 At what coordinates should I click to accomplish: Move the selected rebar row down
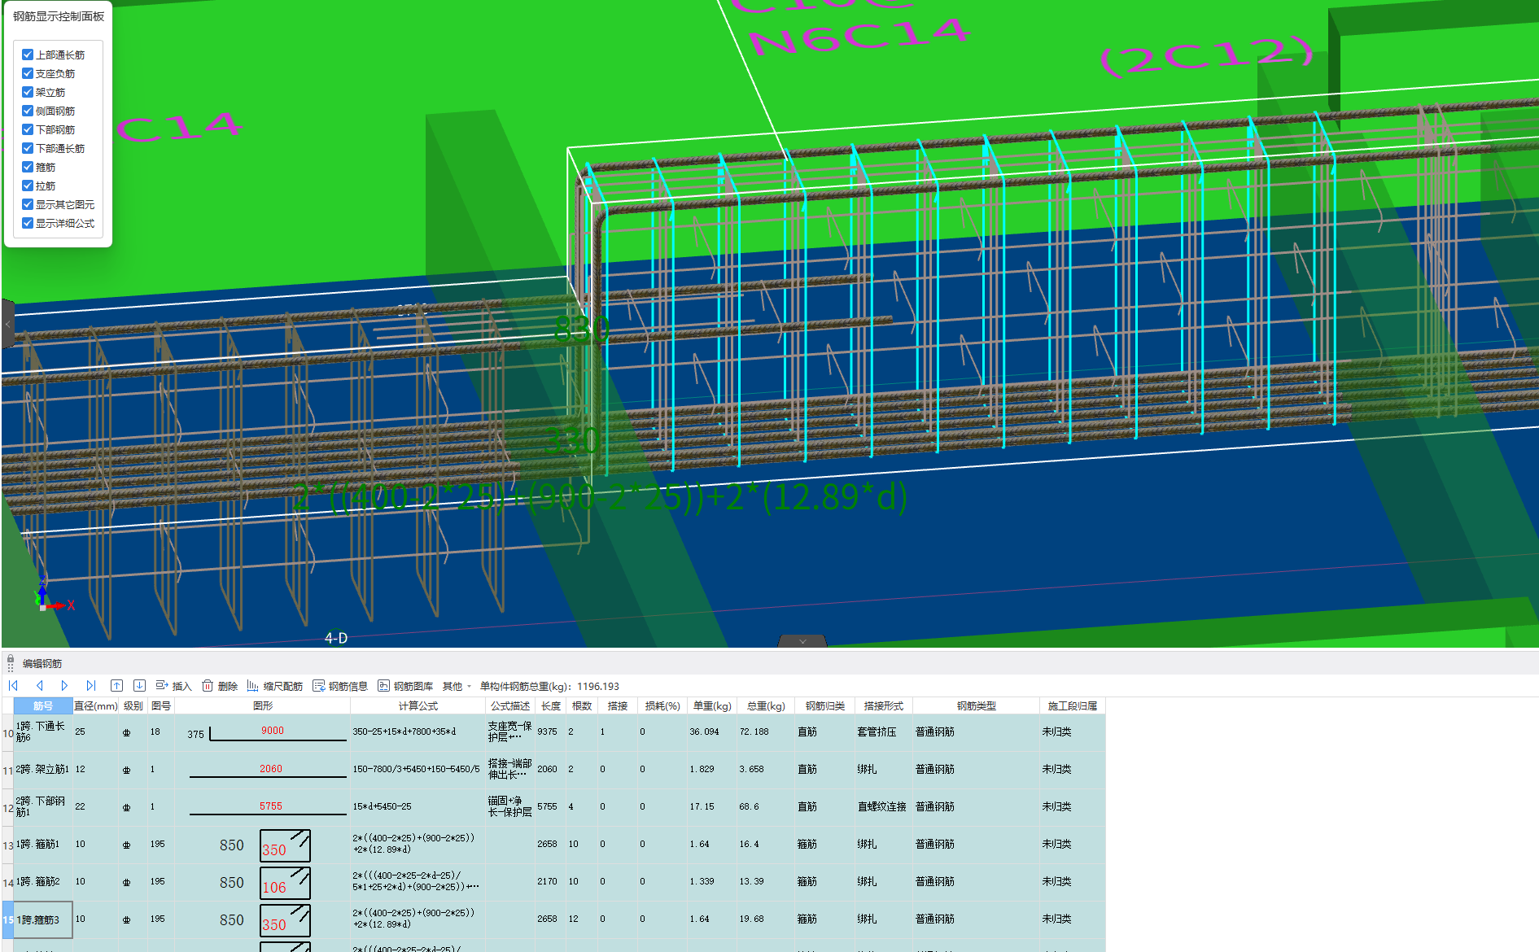pos(139,686)
